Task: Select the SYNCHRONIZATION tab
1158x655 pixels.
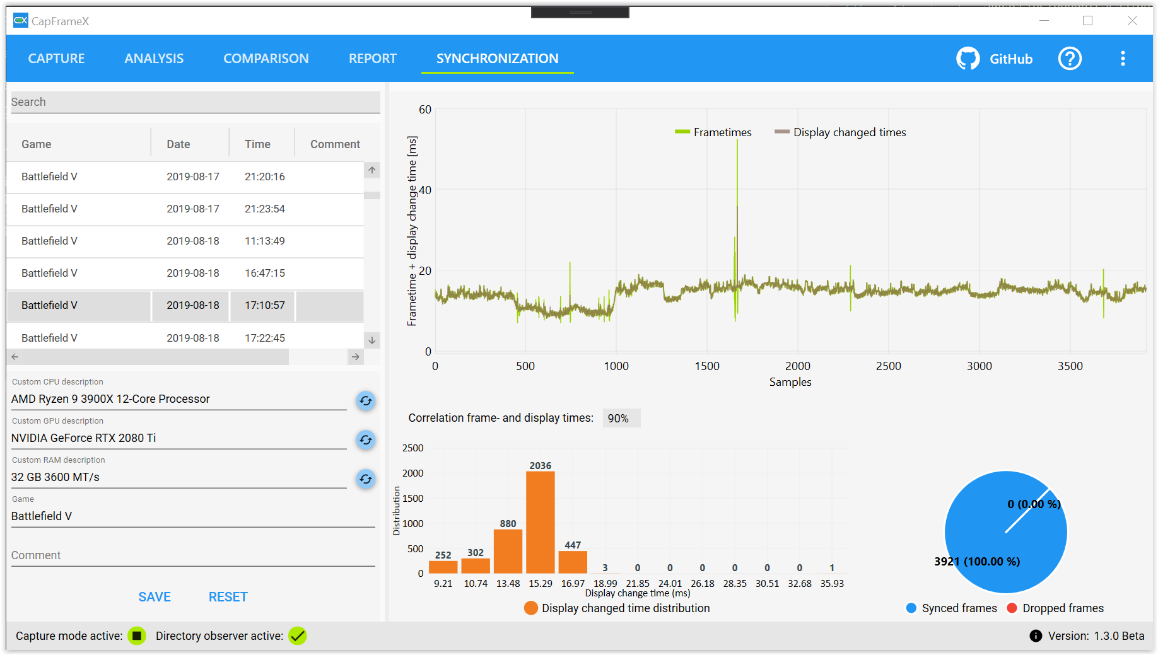Action: [498, 59]
